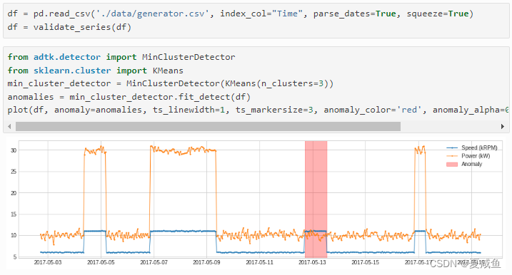Click the y-axis tick label 5
The height and width of the screenshot is (275, 512).
point(15,256)
